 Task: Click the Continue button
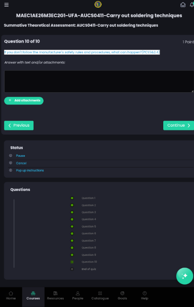(178, 126)
